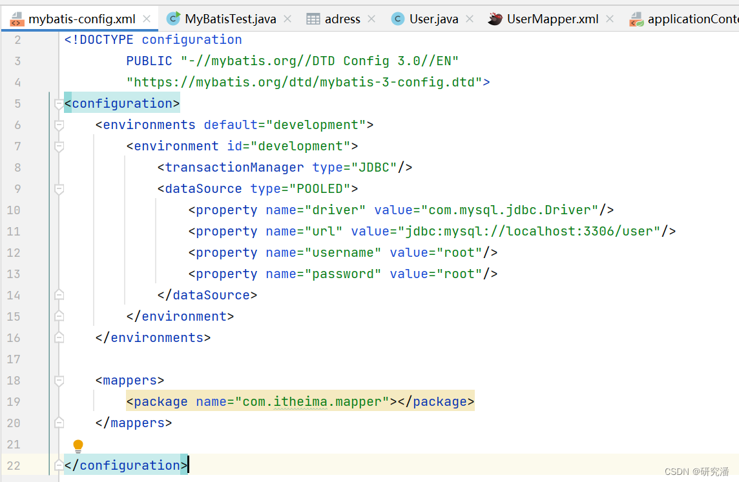Collapse the configuration element fold arrow
This screenshot has height=482, width=739.
[x=59, y=103]
